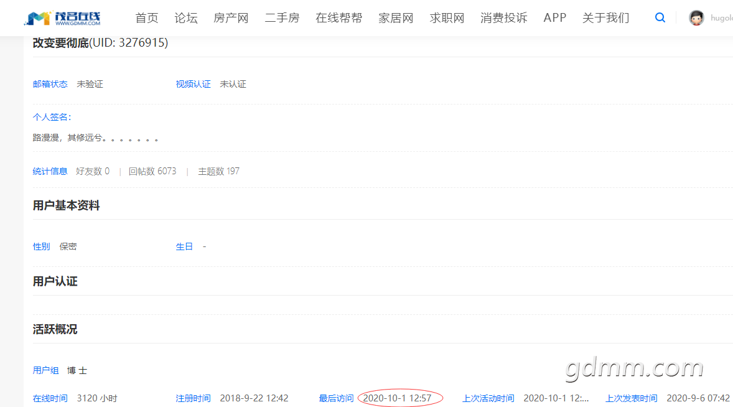Click the 邮箱状态 label
The height and width of the screenshot is (407, 733).
pyautogui.click(x=50, y=84)
